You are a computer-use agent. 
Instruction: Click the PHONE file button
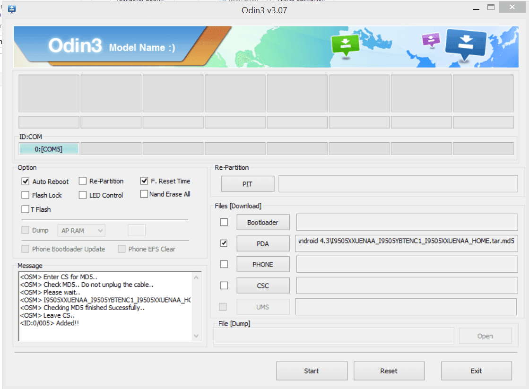[x=263, y=265]
